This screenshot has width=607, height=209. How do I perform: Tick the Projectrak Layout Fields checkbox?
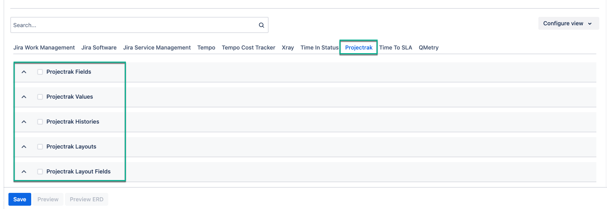[40, 172]
